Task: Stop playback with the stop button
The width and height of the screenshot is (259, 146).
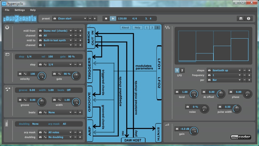Action: (106, 18)
